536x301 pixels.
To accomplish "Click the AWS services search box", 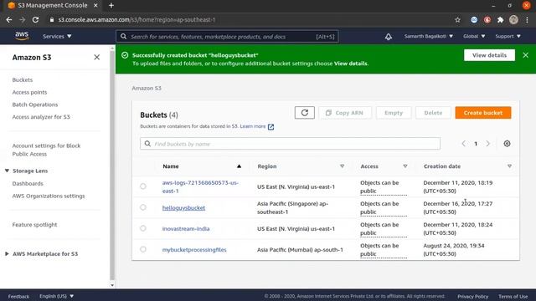I will point(227,37).
